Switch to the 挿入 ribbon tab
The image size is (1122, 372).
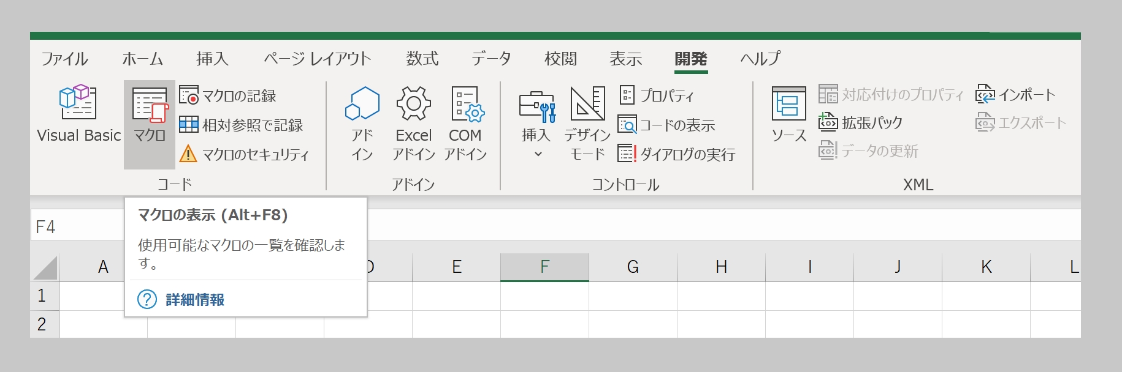(212, 59)
